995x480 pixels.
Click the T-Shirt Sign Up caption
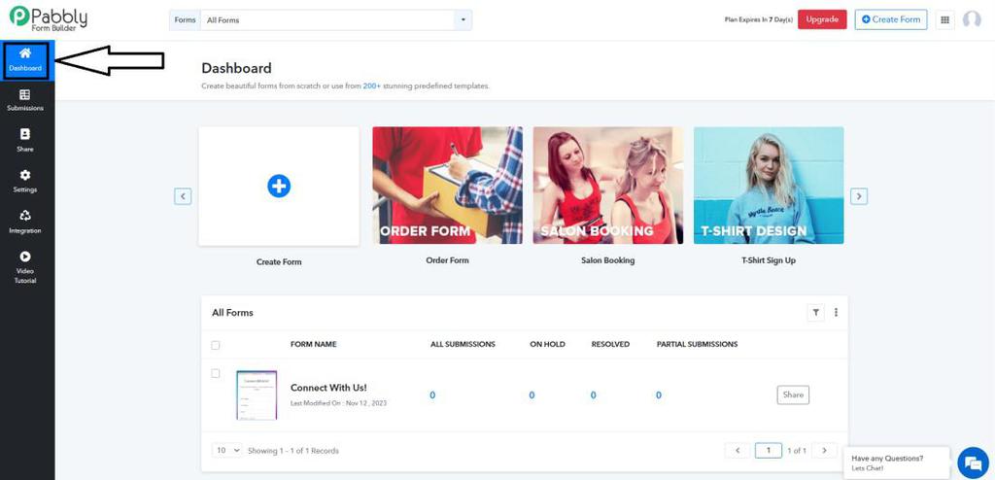(x=769, y=260)
